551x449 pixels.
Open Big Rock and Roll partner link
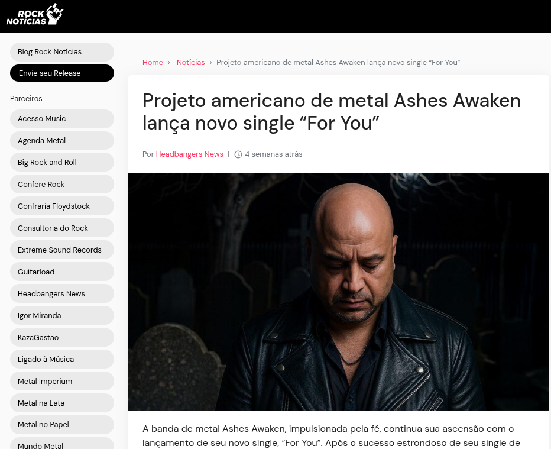pos(62,163)
